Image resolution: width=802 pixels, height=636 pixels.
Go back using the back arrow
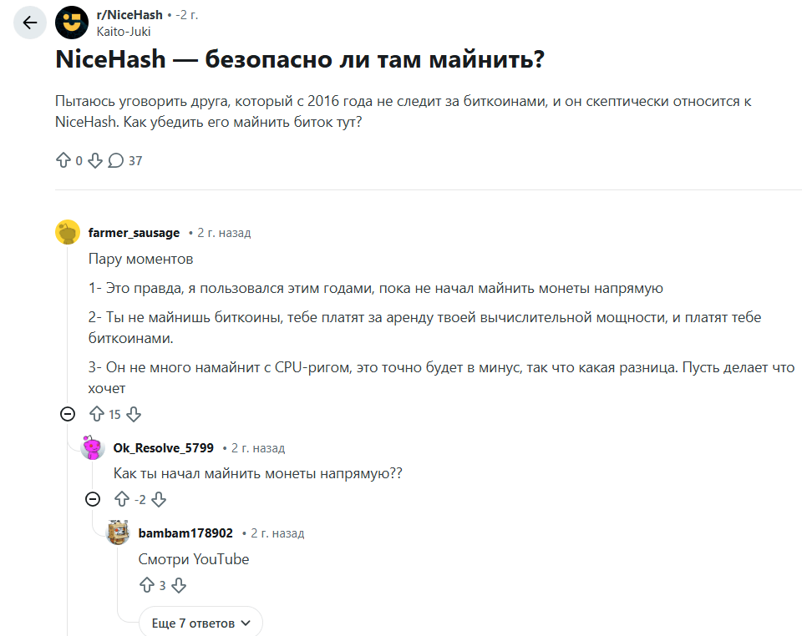30,23
